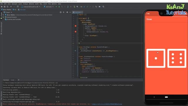Image resolution: width=188 pixels, height=106 pixels.
Task: Open the Resource Manager side tab
Action: pos(1,28)
